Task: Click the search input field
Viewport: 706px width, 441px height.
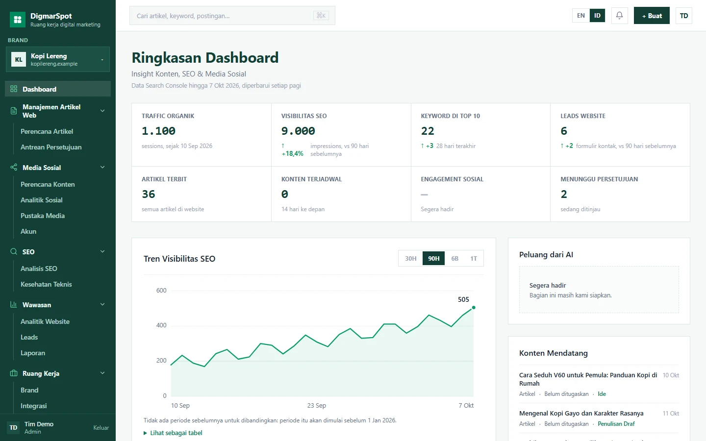Action: tap(232, 16)
